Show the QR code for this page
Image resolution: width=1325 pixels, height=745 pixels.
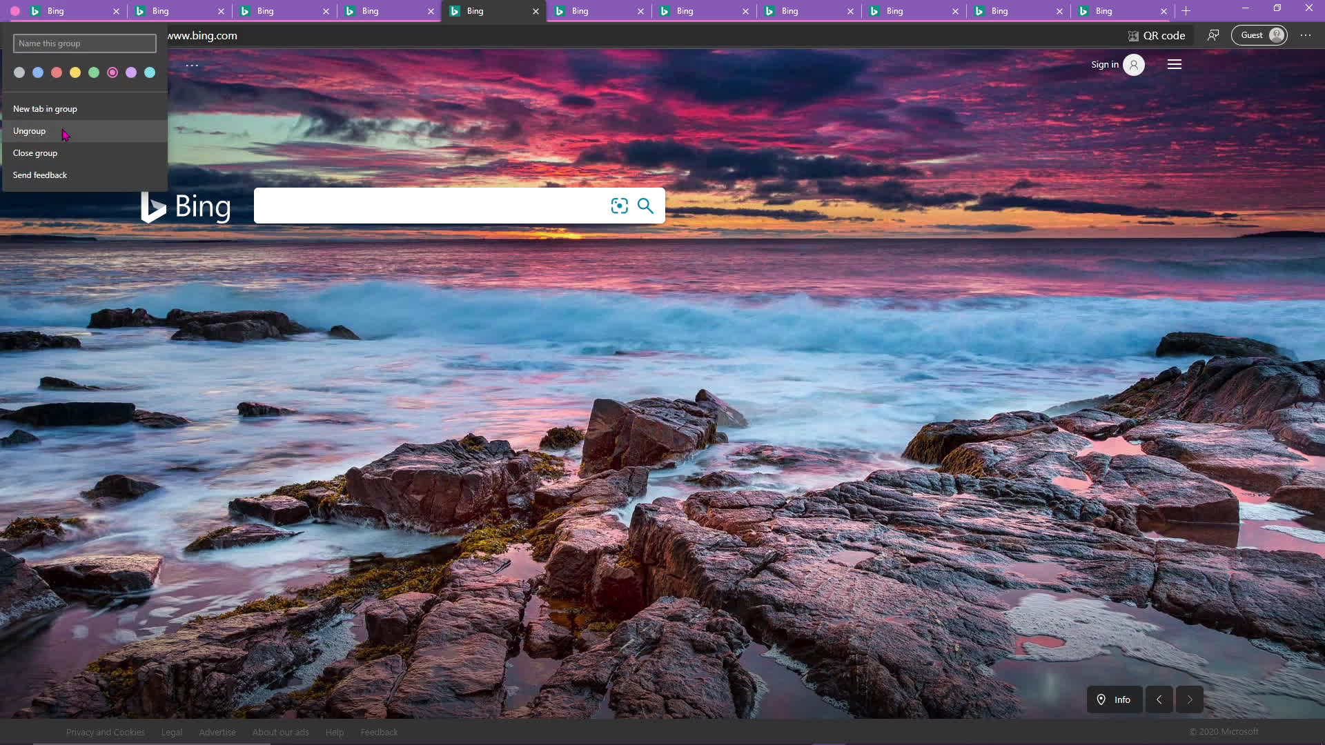click(x=1157, y=35)
